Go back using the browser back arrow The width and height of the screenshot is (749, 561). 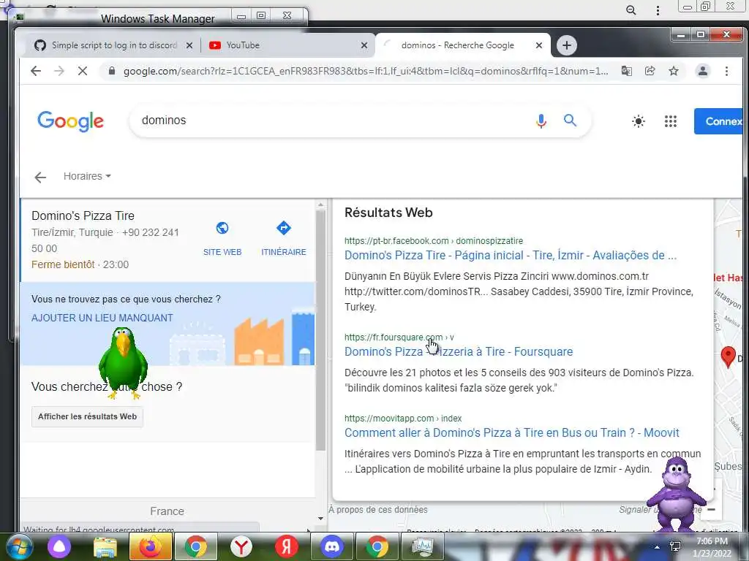click(x=36, y=71)
